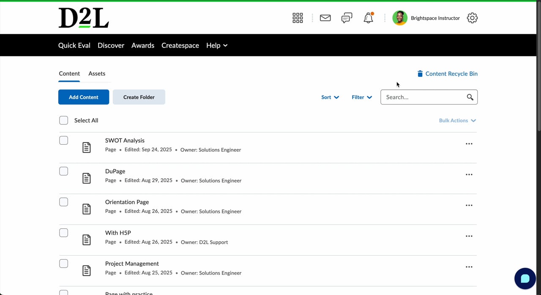The height and width of the screenshot is (295, 541).
Task: Open the chat bubble widget
Action: [525, 279]
